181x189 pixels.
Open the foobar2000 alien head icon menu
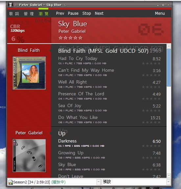pyautogui.click(x=11, y=5)
